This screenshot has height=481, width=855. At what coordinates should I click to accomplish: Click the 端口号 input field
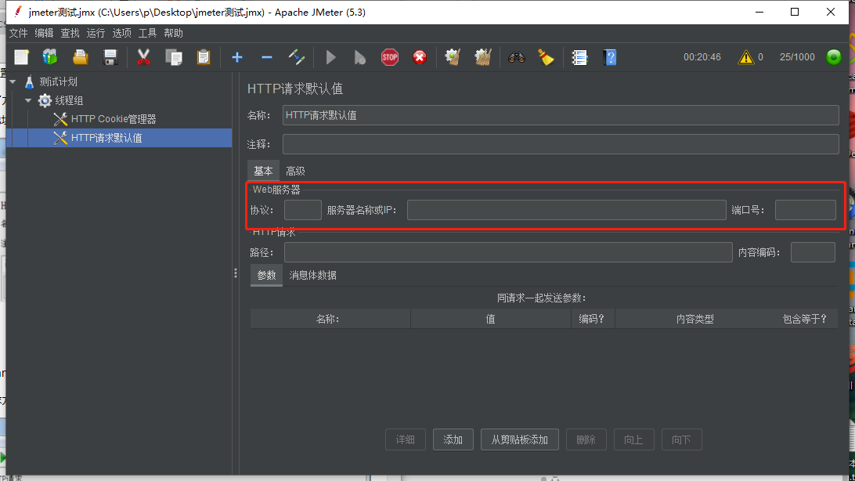pyautogui.click(x=806, y=210)
